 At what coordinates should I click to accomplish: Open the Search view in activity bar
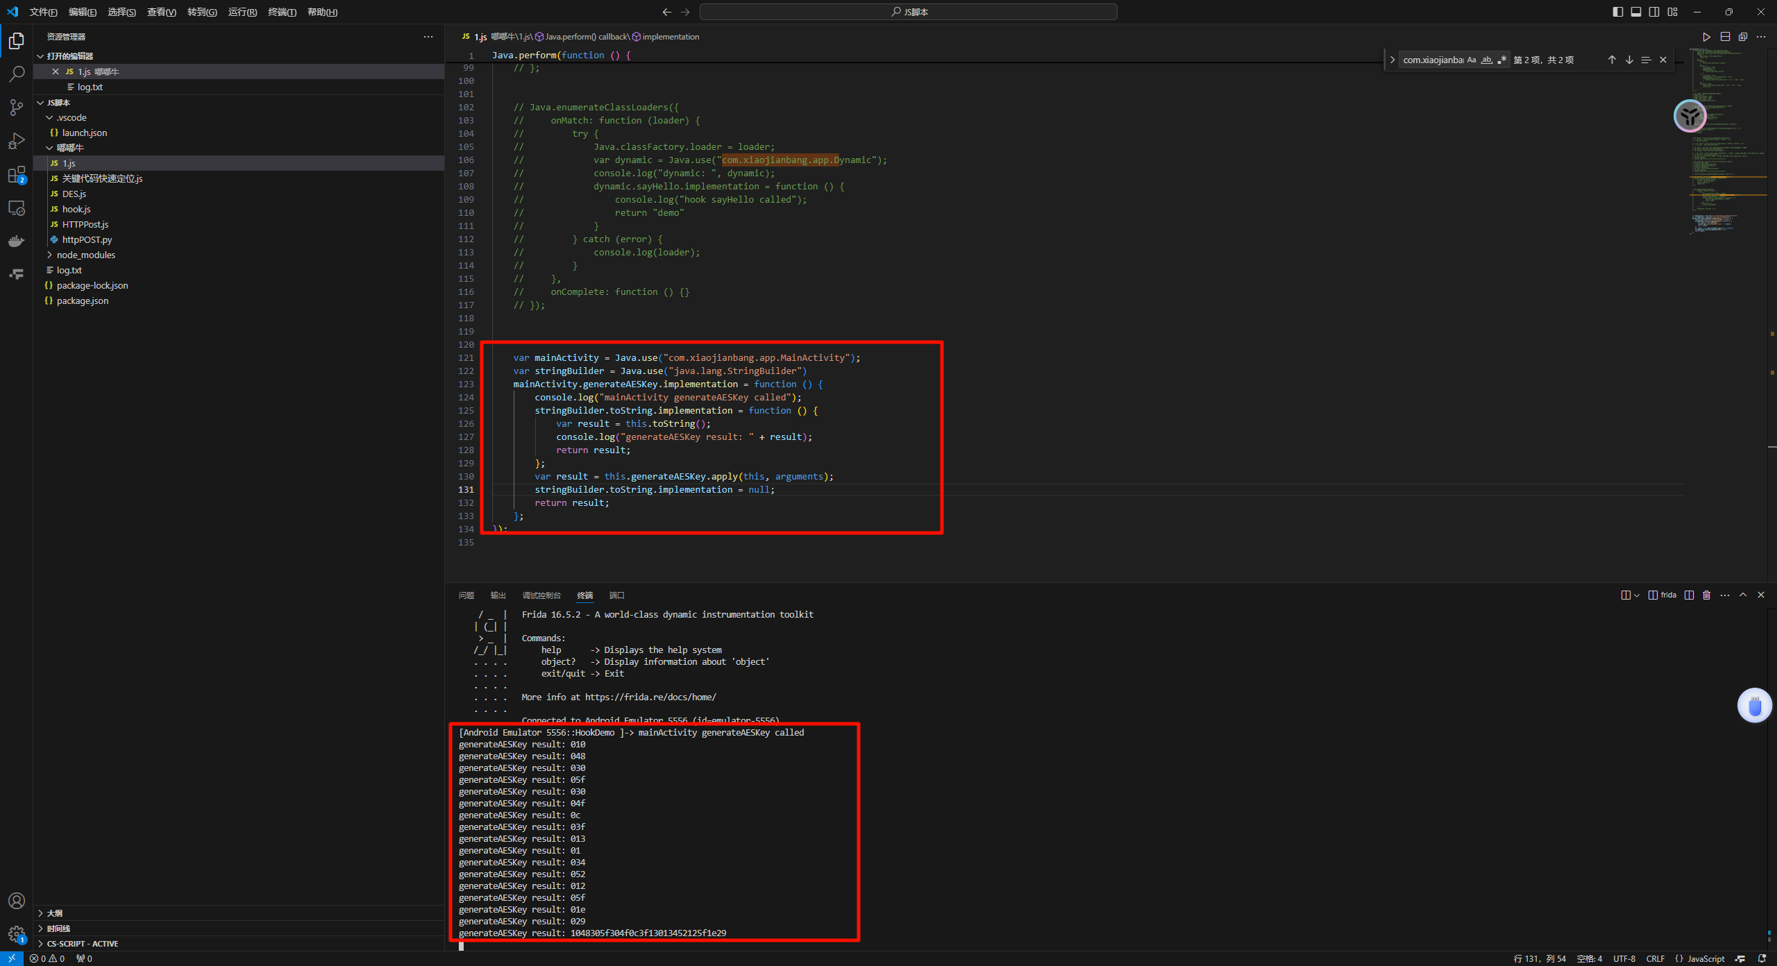17,74
